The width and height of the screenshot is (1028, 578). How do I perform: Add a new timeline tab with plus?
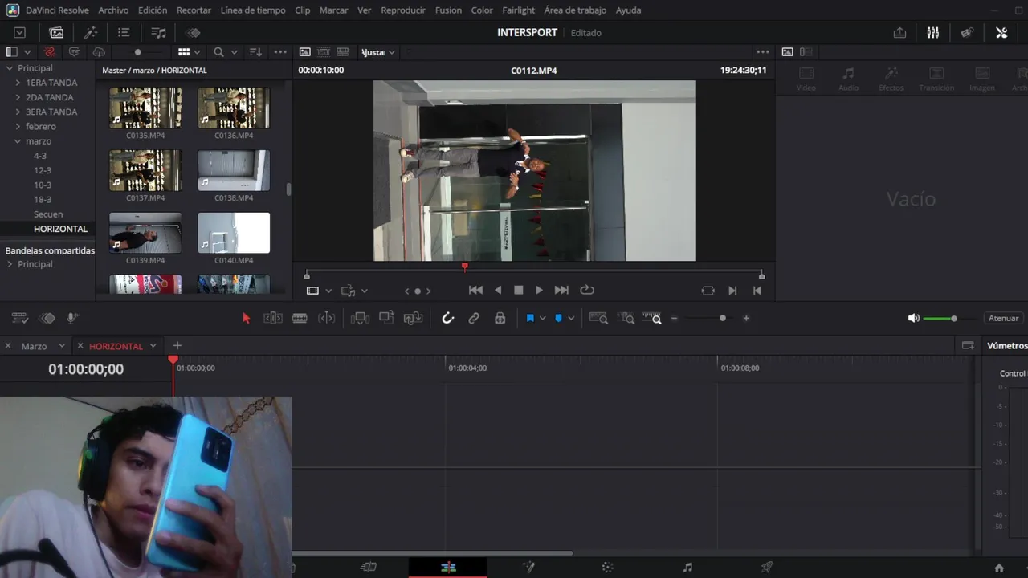pos(177,346)
